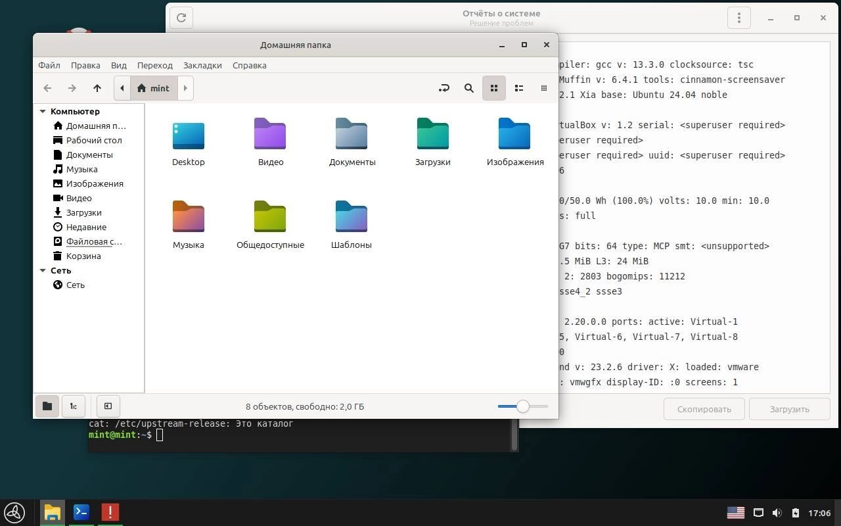This screenshot has width=841, height=526.
Task: Open file search with the magnifier icon
Action: pyautogui.click(x=469, y=88)
